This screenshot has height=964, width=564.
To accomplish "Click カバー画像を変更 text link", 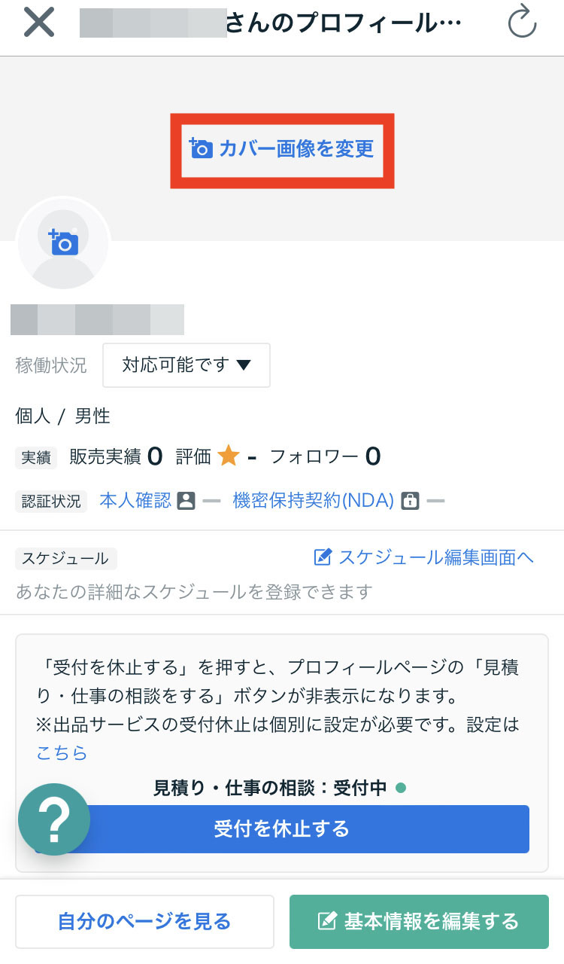I will [296, 148].
